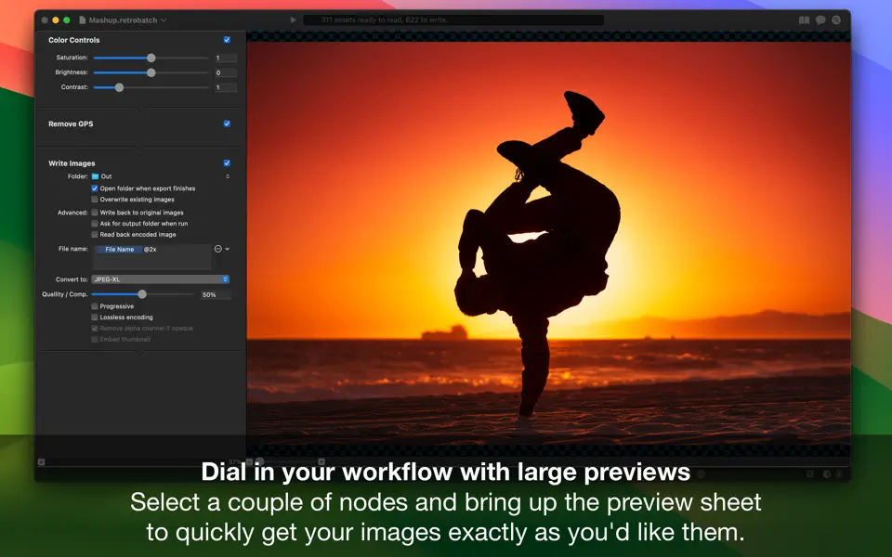This screenshot has height=557, width=892.
Task: Open the feedback speech bubble icon
Action: [820, 19]
